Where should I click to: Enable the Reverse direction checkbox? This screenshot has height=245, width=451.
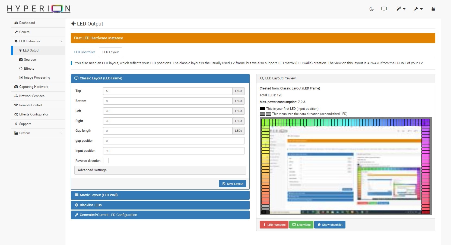tap(106, 161)
